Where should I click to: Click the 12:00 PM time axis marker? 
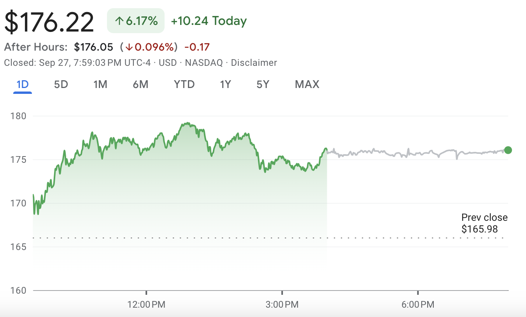[x=146, y=304]
